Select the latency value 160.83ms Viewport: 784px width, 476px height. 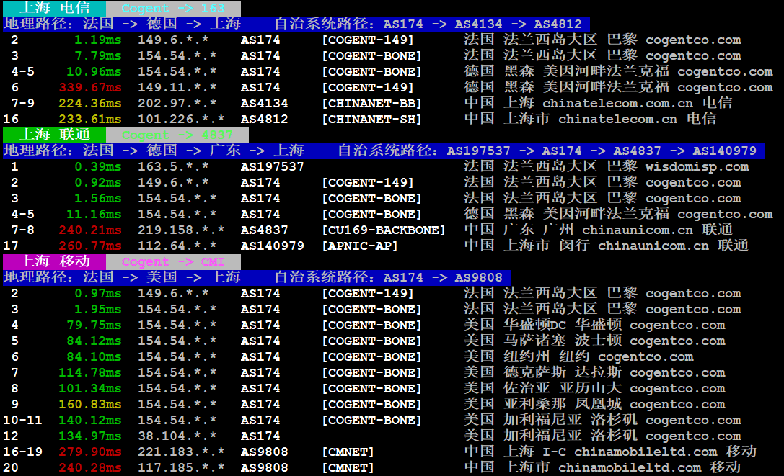coord(90,405)
